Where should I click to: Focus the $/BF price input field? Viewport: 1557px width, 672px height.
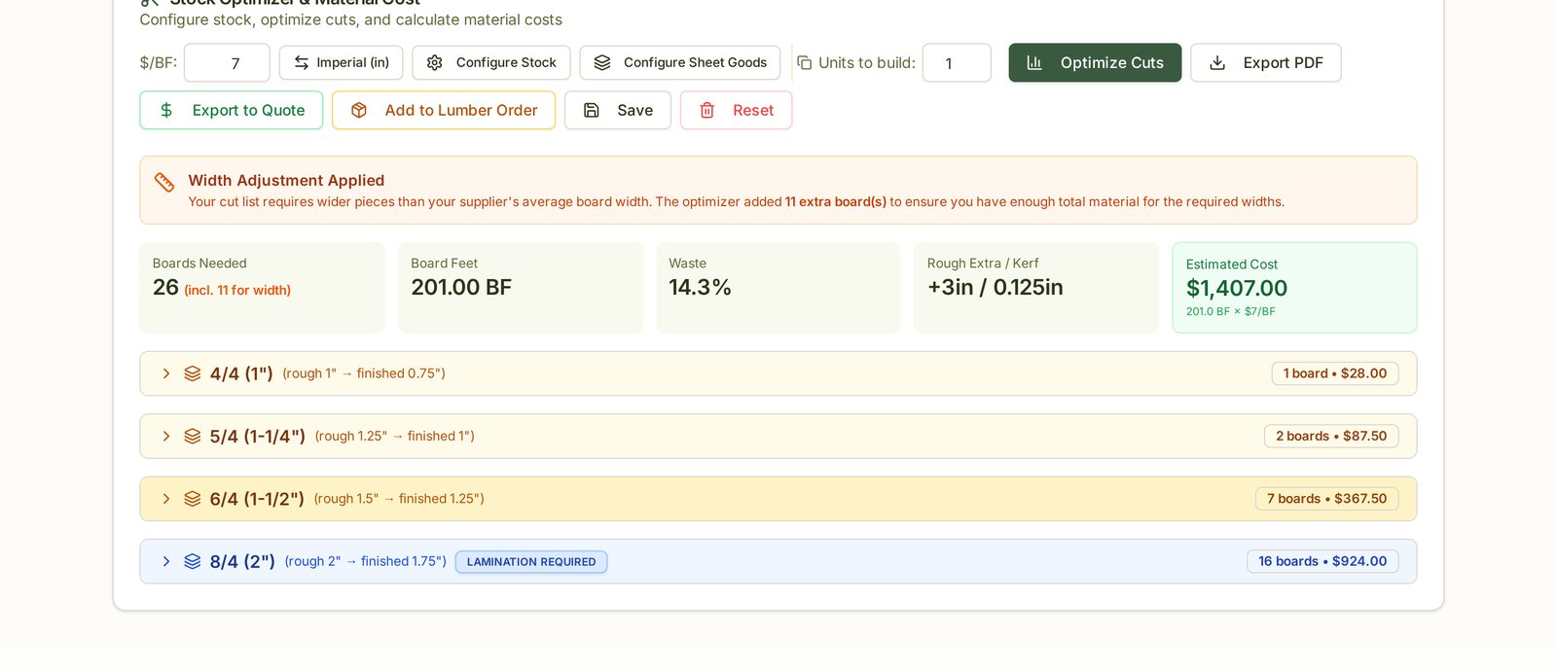(227, 62)
